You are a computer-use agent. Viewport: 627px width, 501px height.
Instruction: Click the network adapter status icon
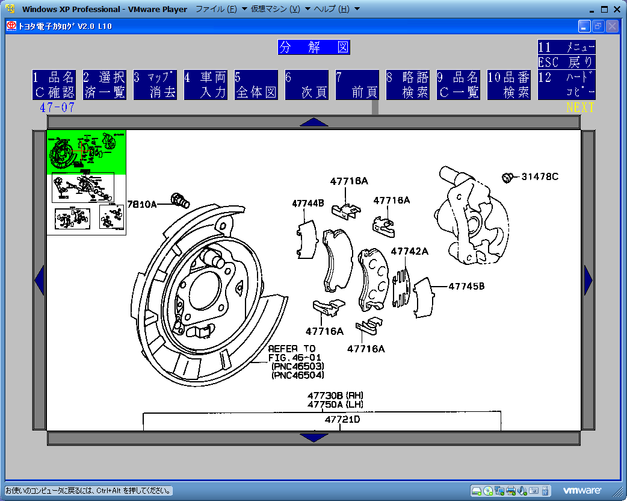(499, 490)
